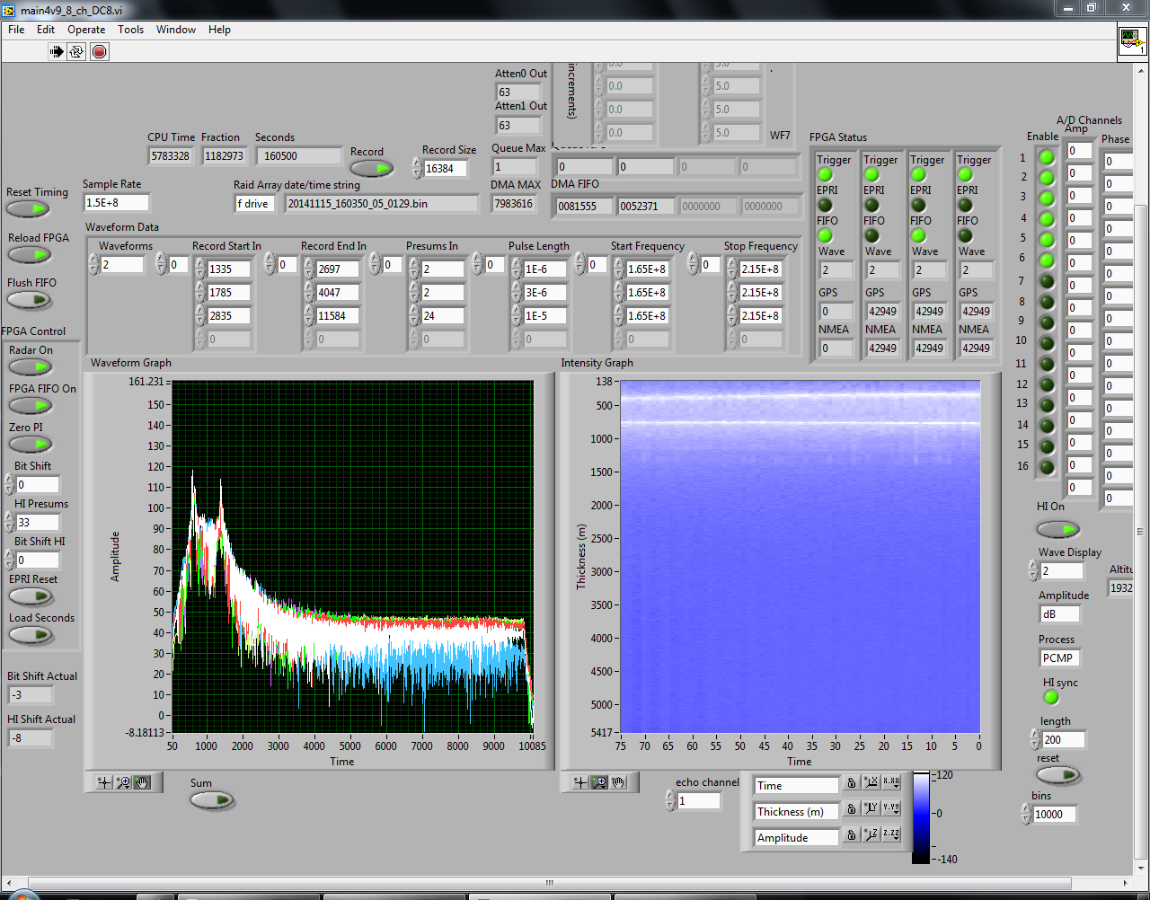Increment the Record Size stepper
The height and width of the screenshot is (900, 1150).
[417, 163]
